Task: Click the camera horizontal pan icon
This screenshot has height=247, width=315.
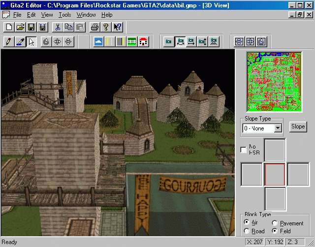Action: [x=191, y=42]
